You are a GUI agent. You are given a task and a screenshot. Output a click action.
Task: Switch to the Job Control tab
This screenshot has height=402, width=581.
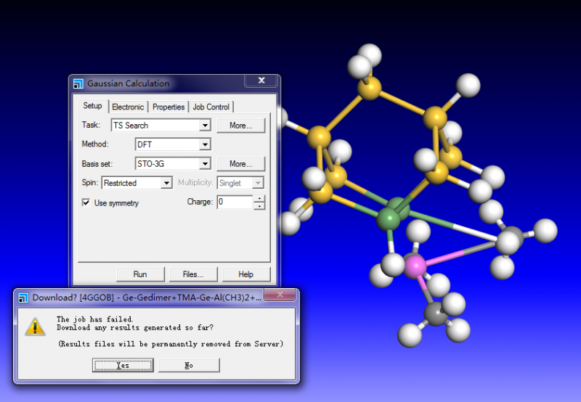pyautogui.click(x=211, y=107)
